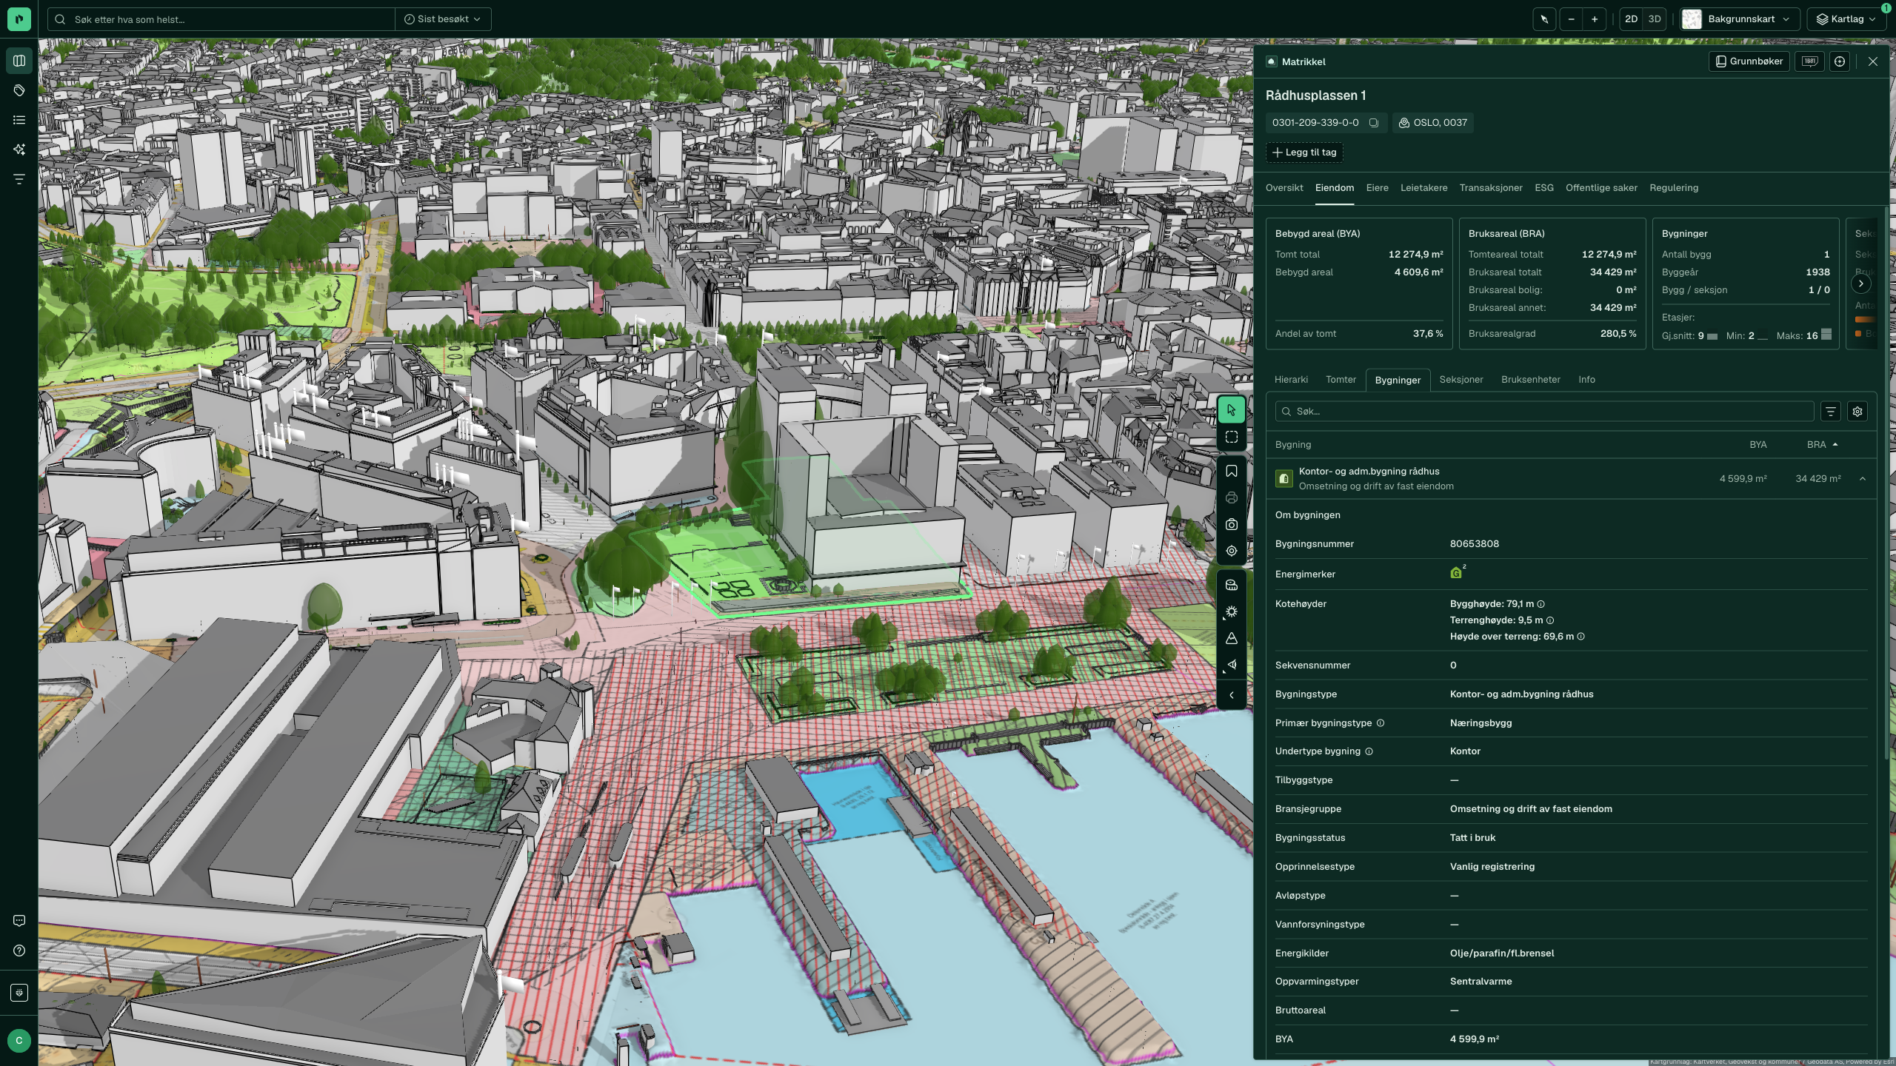This screenshot has height=1066, width=1896.
Task: Open Grunnbøker button
Action: pos(1749,61)
